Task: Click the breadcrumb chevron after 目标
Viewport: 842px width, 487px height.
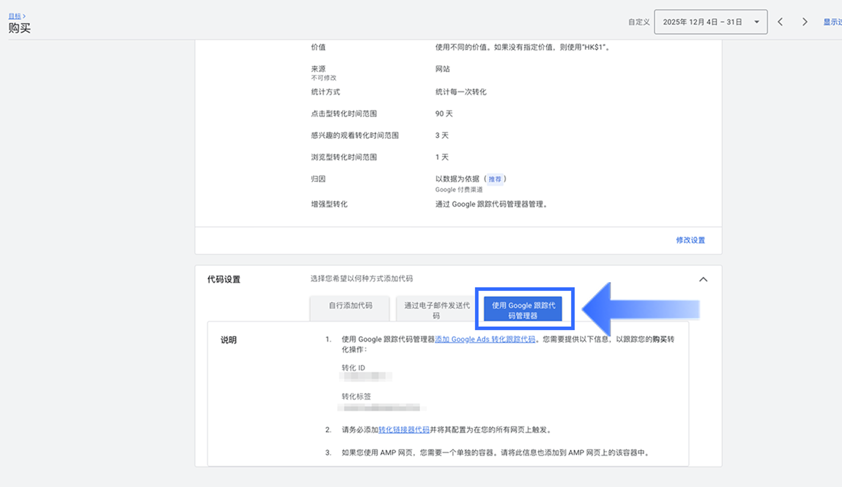Action: point(24,16)
